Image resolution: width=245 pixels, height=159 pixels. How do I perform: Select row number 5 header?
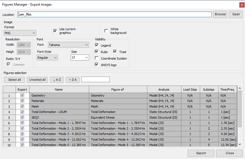click(9, 118)
